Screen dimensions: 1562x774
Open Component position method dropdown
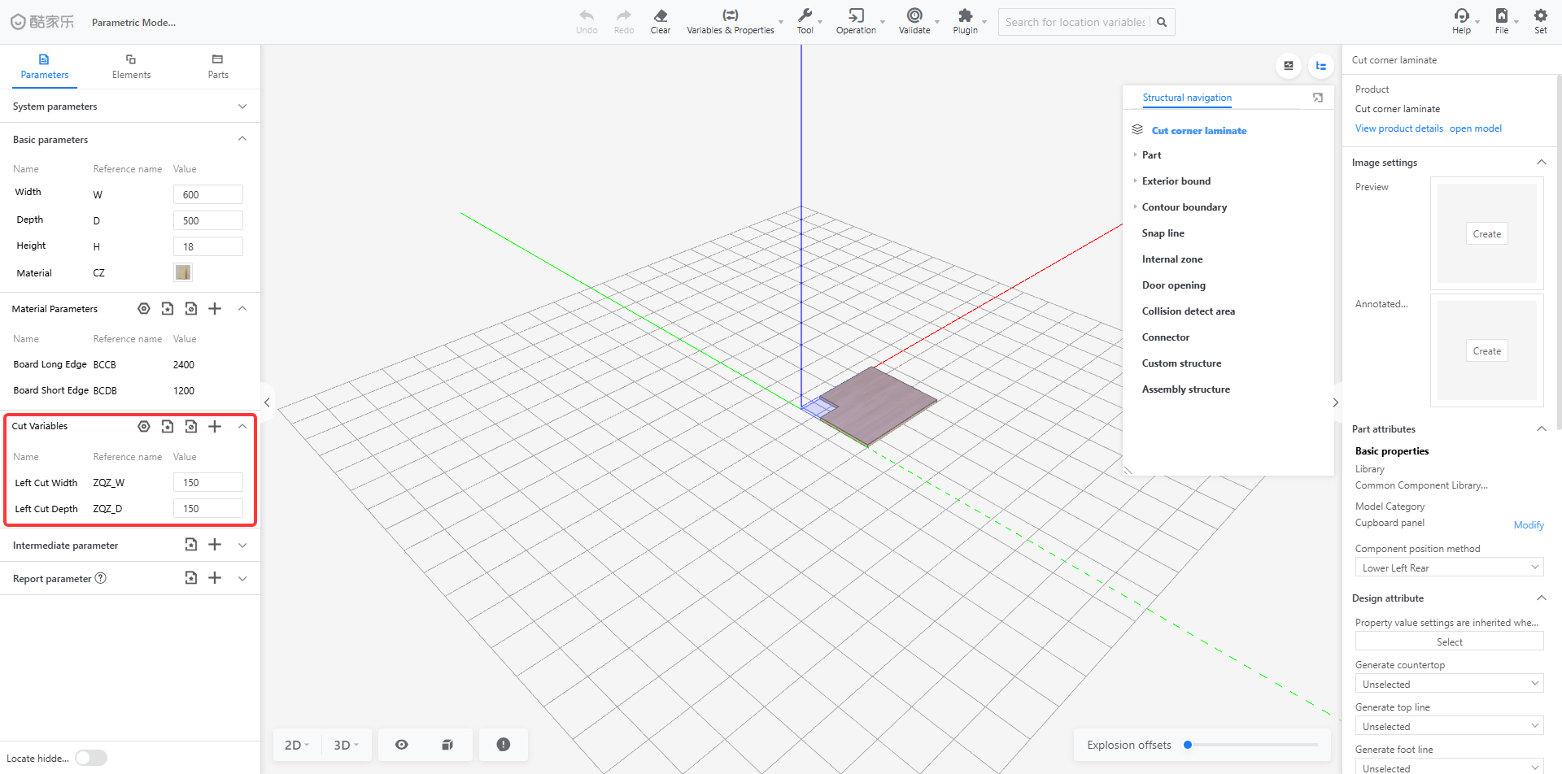(x=1450, y=567)
